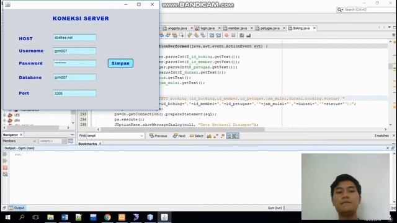Switch to the petugas.java editor tab
The image size is (397, 223).
click(x=270, y=28)
